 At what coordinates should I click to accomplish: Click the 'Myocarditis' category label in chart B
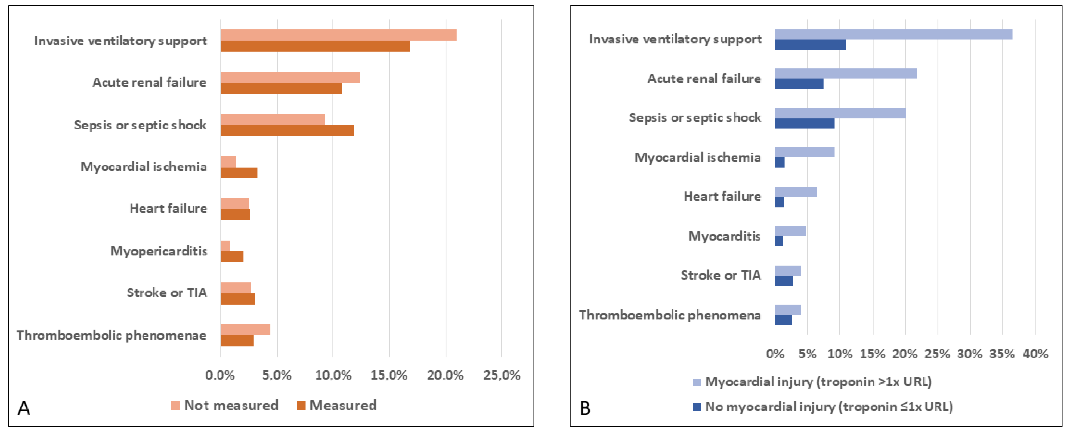[x=724, y=236]
